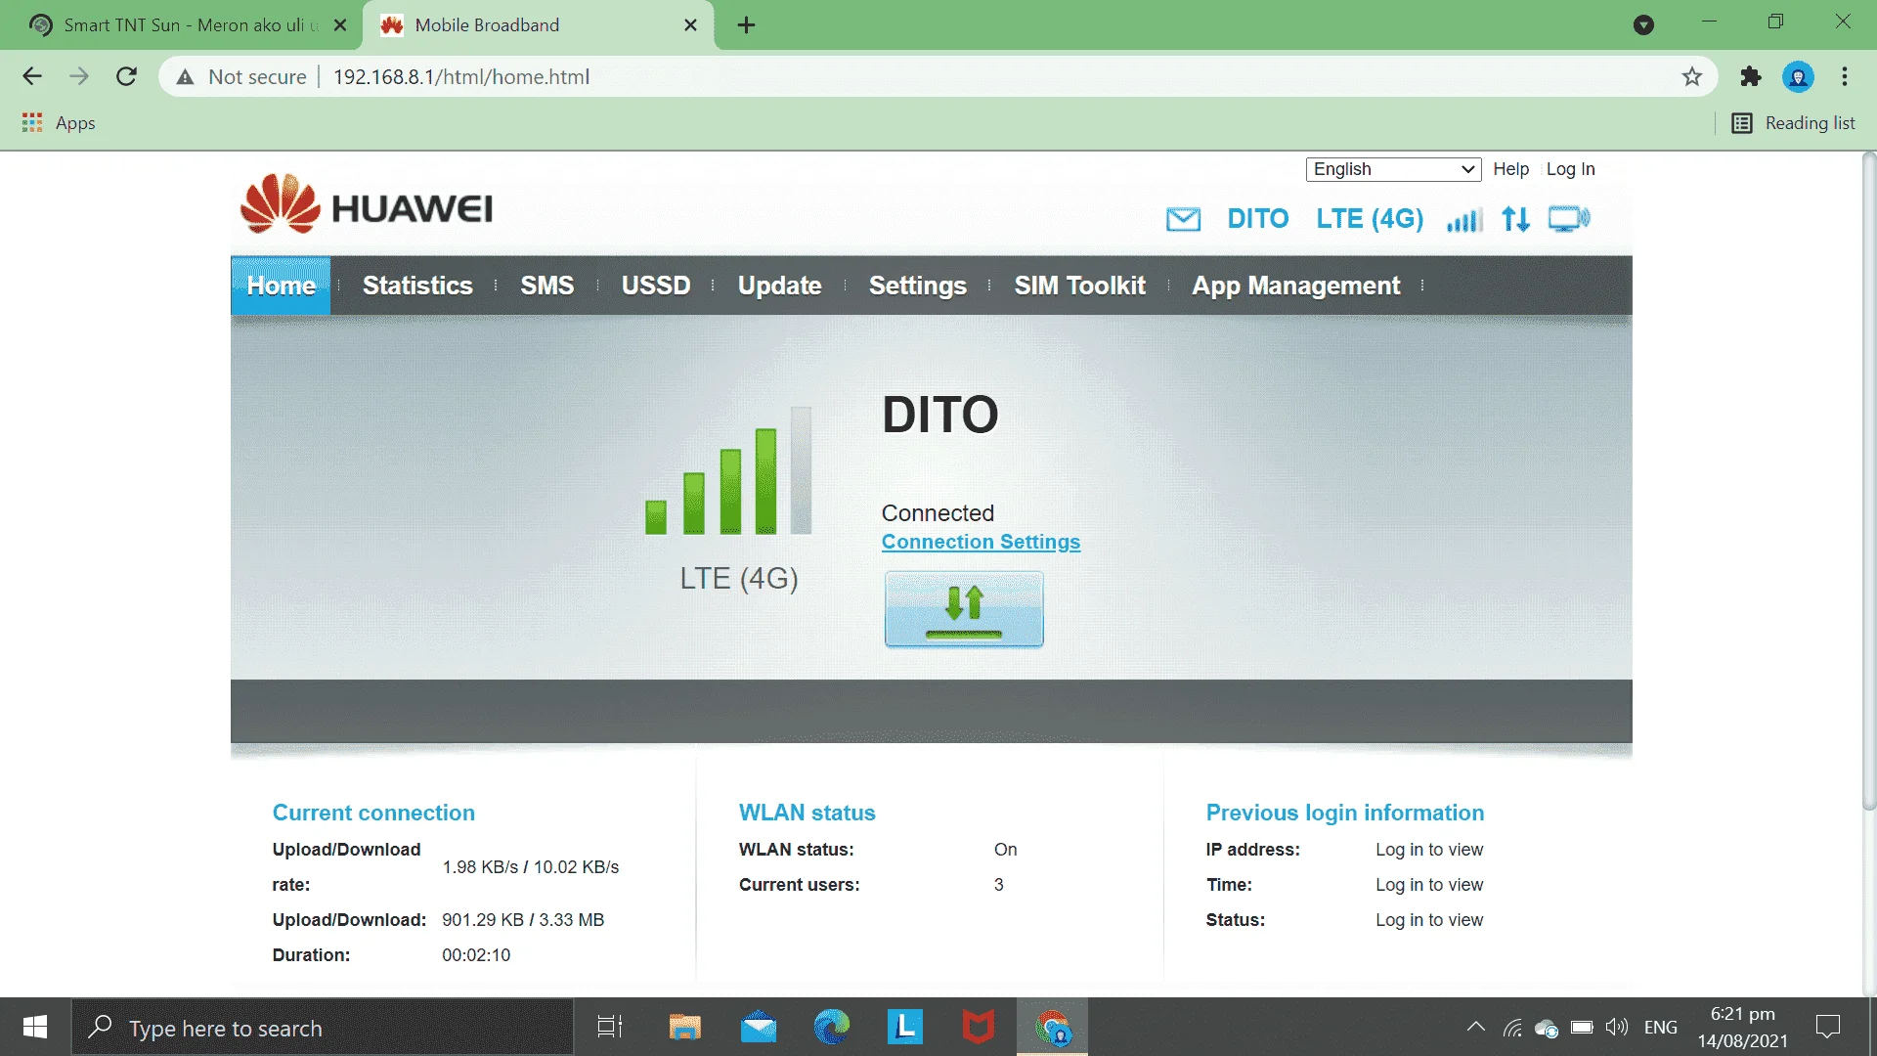Launch Microsoft Edge from taskbar

(x=832, y=1028)
